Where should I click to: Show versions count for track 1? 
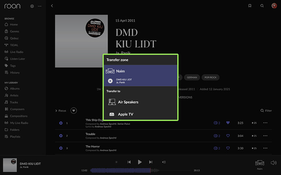point(217,123)
